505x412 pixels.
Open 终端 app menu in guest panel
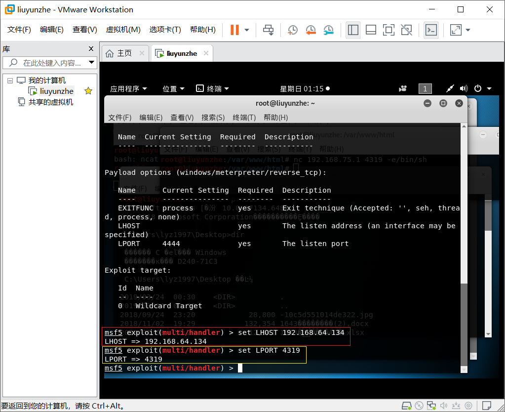[212, 88]
